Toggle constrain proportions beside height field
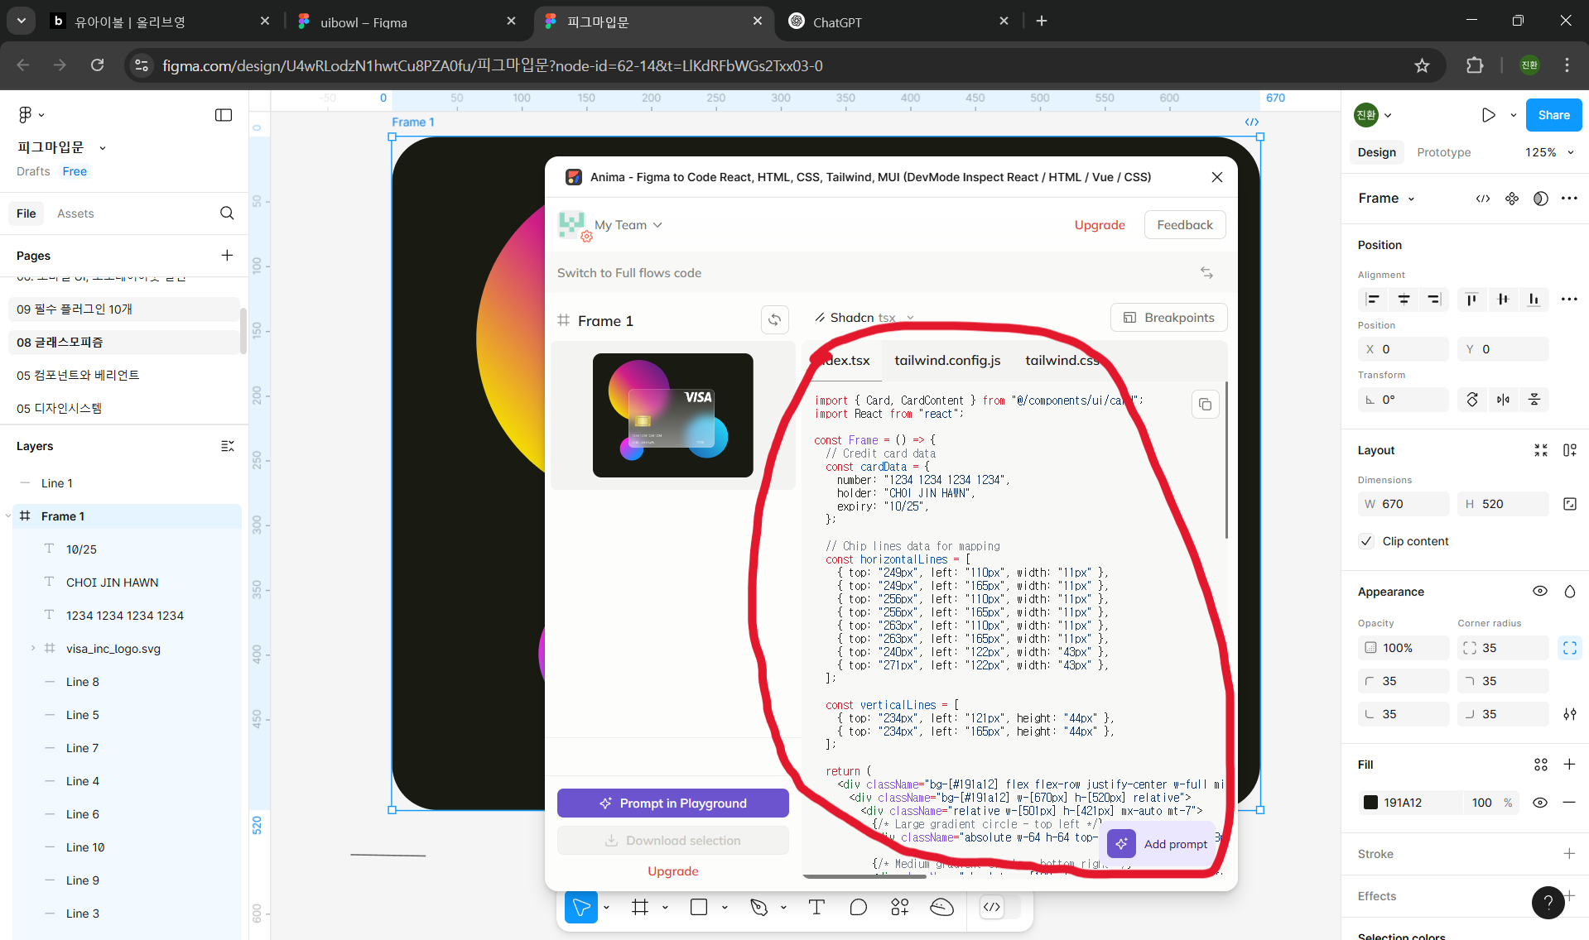The image size is (1589, 940). tap(1570, 504)
